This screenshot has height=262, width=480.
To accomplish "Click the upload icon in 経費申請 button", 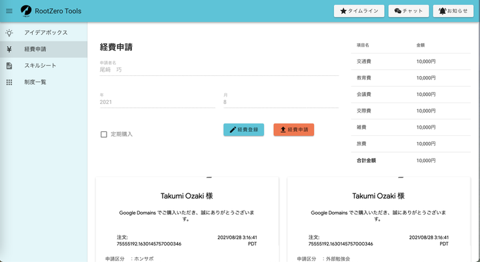I will [283, 130].
